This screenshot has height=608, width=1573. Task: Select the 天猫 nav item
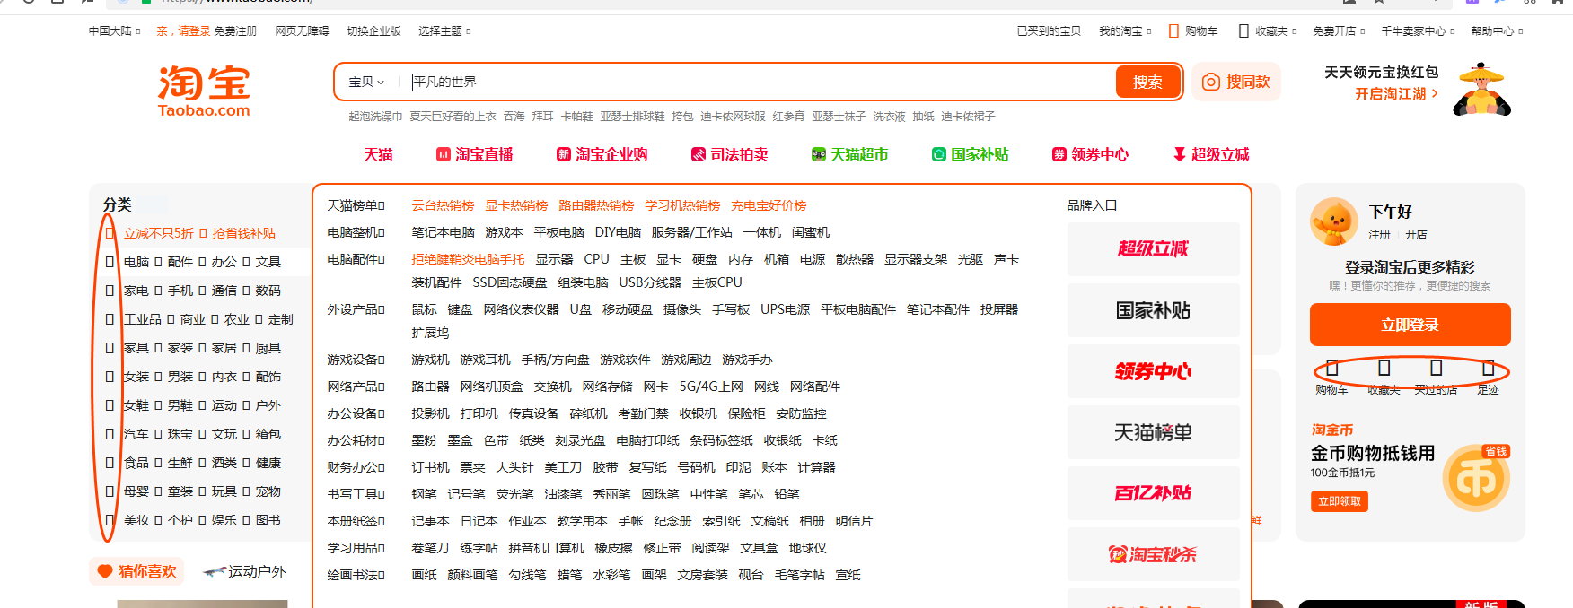(x=378, y=154)
